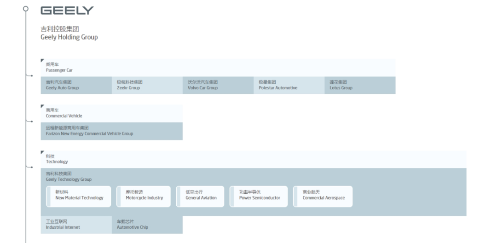Open the Commercial Vehicle section header
This screenshot has width=497, height=243.
pos(111,113)
